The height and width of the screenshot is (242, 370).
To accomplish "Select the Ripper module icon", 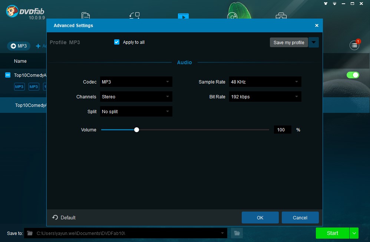I will (134, 15).
